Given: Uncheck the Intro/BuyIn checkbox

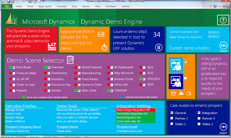Looking at the screenshot, I should 14,67.
